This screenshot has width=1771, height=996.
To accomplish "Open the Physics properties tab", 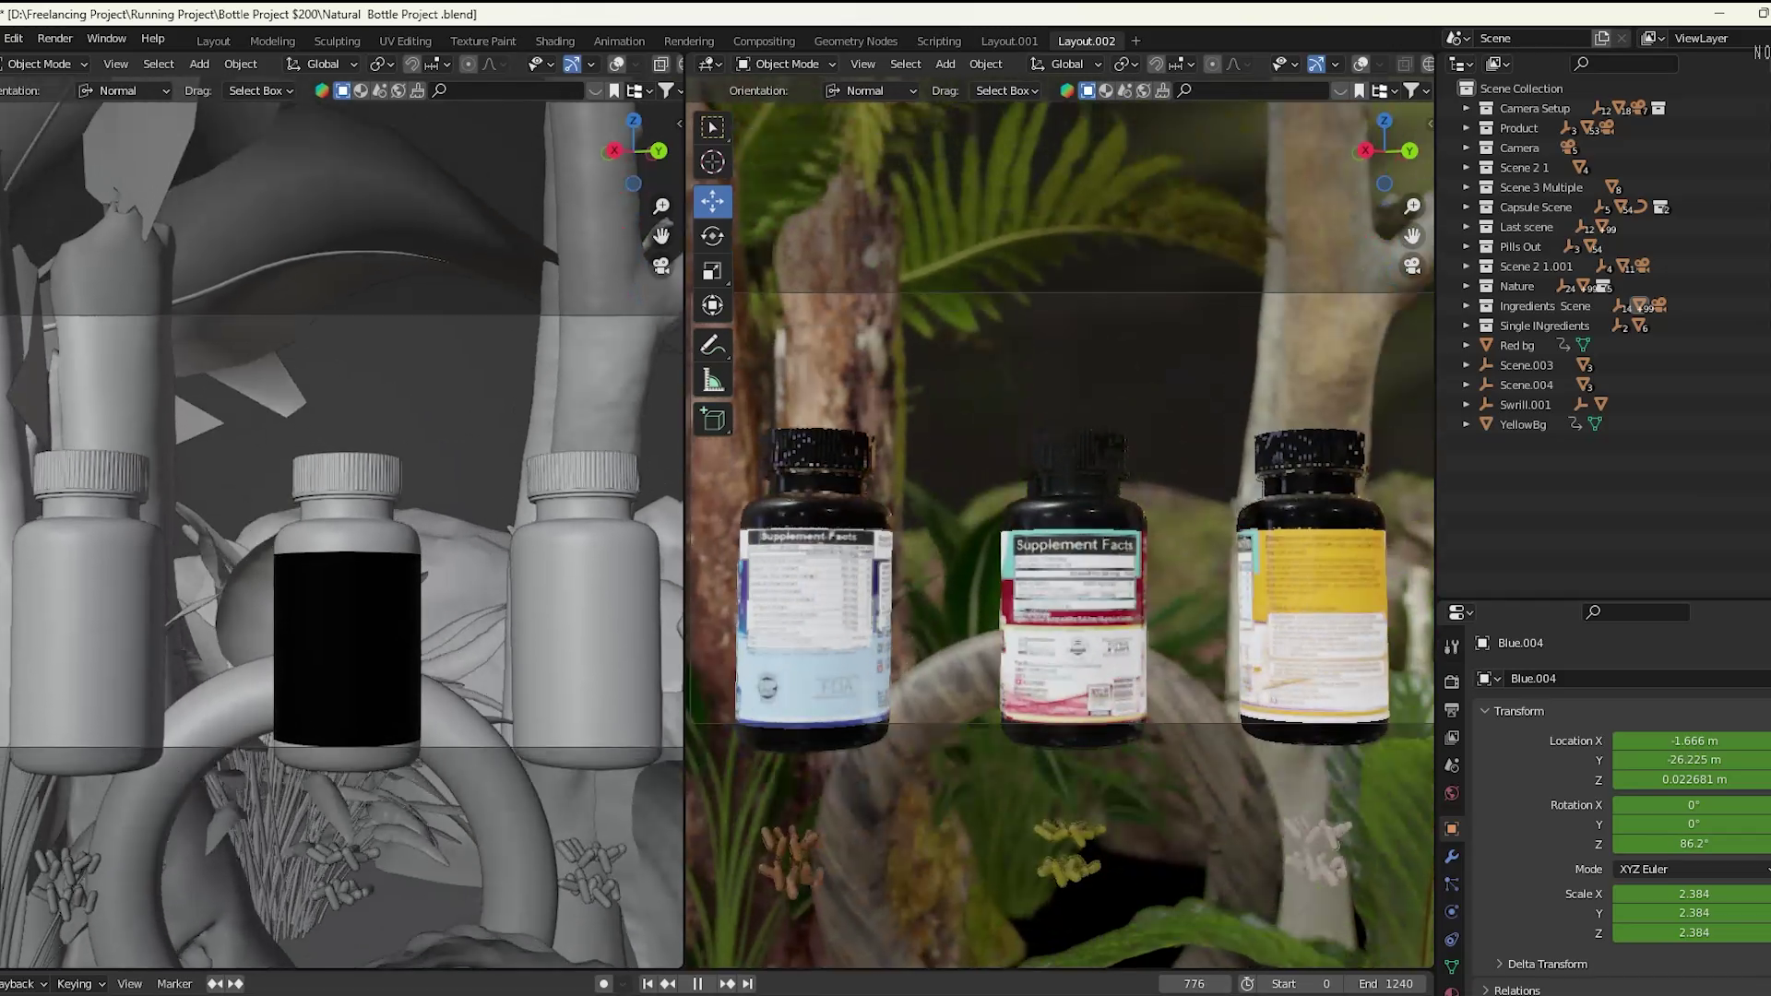I will click(x=1451, y=911).
